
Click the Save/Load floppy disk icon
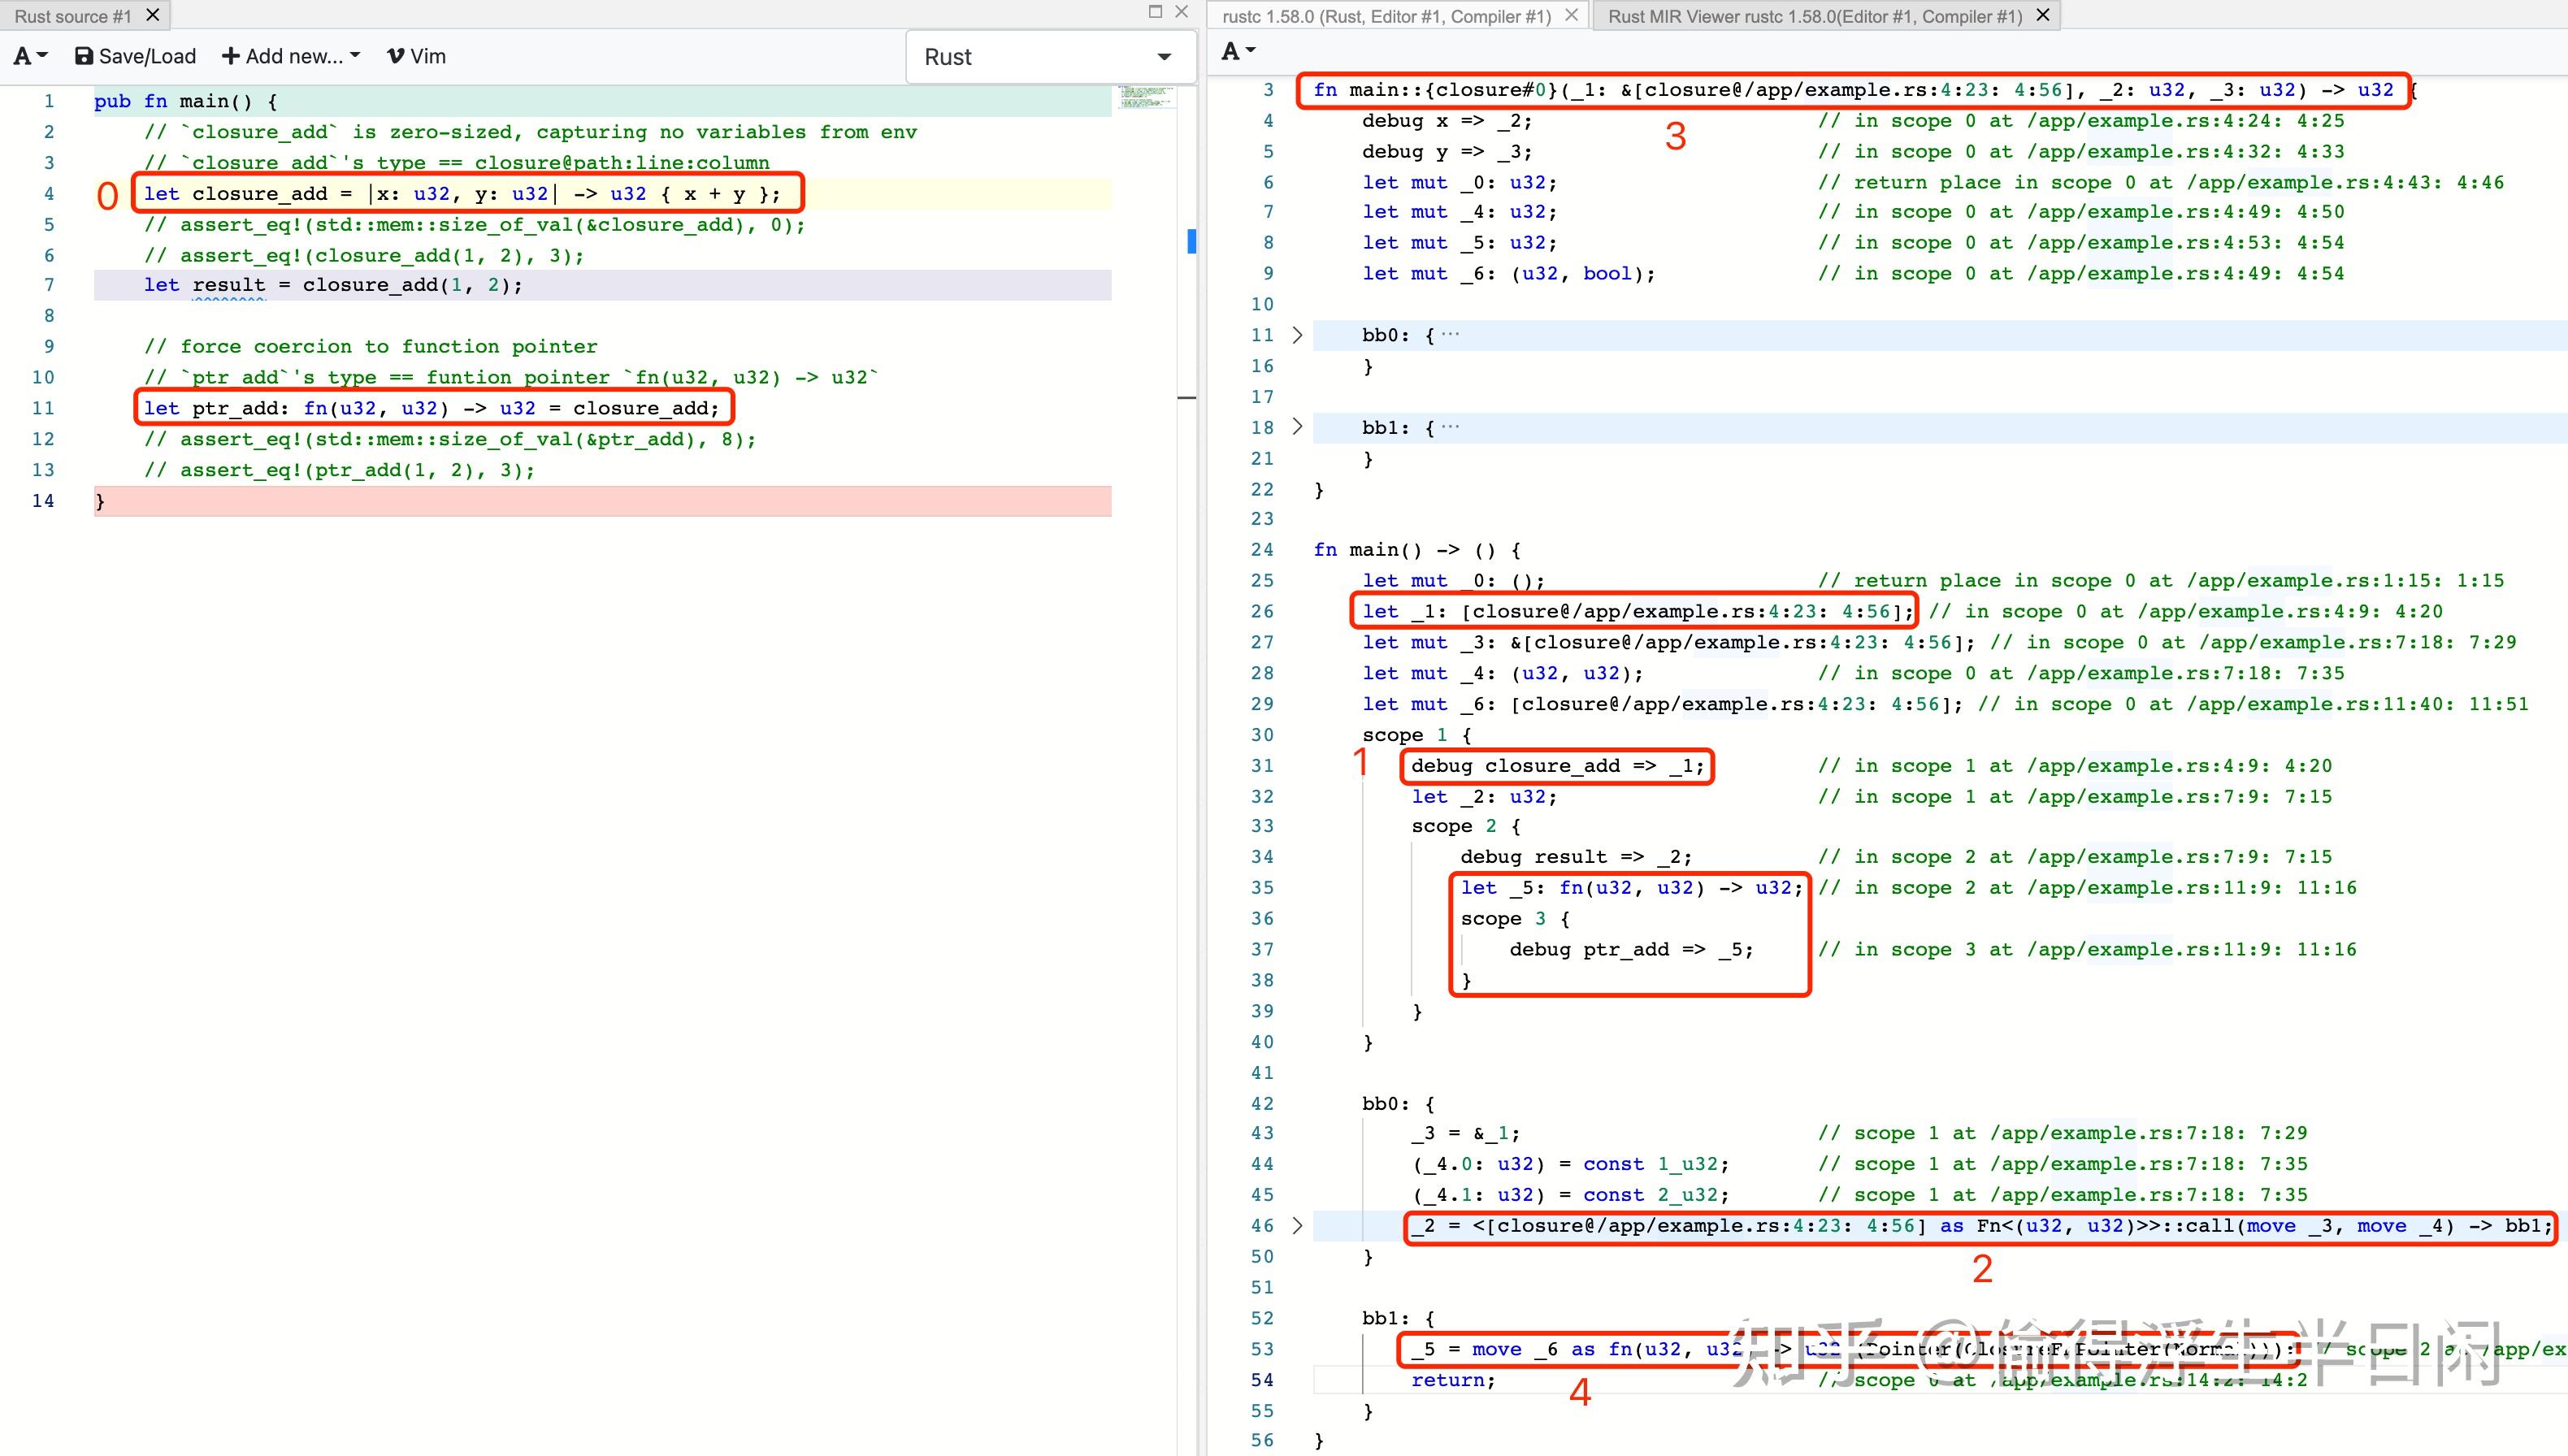pyautogui.click(x=84, y=56)
